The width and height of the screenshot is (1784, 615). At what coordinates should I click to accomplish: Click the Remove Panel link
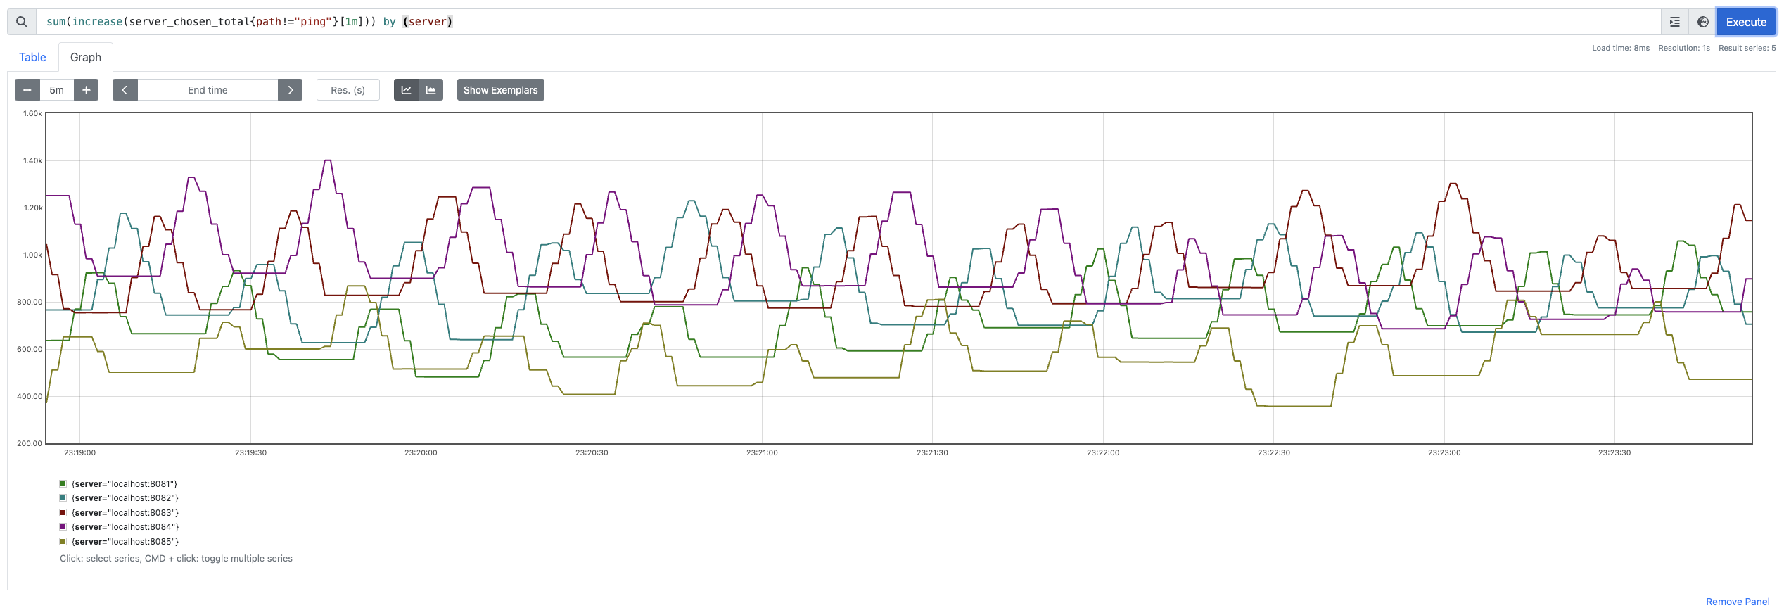pyautogui.click(x=1738, y=602)
